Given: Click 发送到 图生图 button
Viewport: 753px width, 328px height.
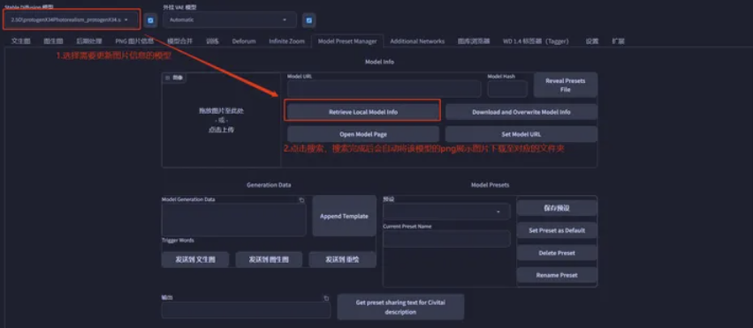Looking at the screenshot, I should [269, 259].
